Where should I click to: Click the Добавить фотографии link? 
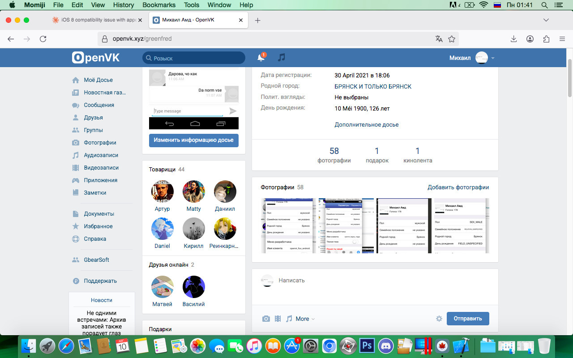[x=458, y=188]
